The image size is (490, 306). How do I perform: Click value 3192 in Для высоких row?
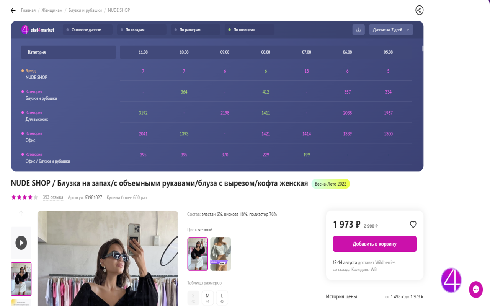pyautogui.click(x=143, y=113)
